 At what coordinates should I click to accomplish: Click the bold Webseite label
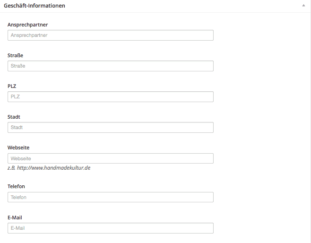18,148
